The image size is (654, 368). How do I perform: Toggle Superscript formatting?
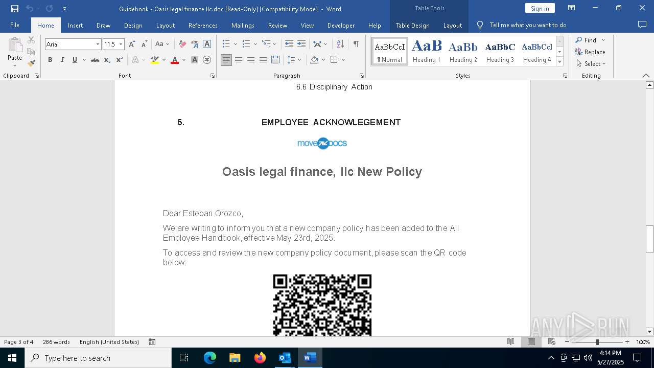(x=120, y=60)
